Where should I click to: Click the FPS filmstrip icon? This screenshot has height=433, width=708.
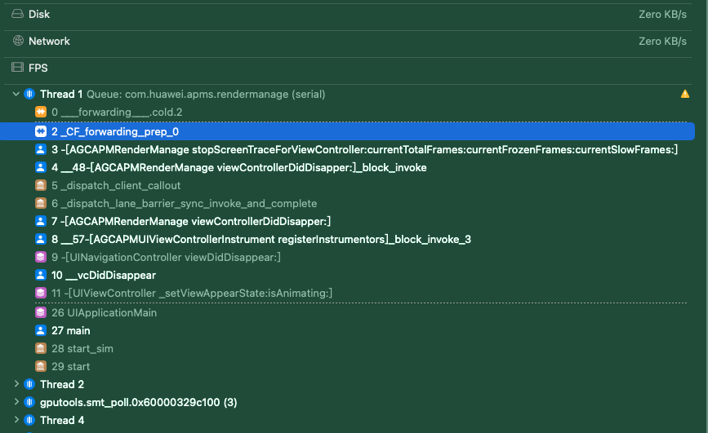click(18, 68)
